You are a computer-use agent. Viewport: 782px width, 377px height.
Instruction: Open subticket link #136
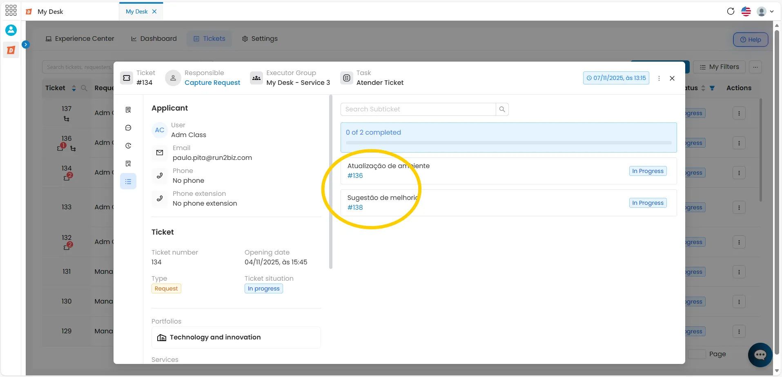(355, 175)
